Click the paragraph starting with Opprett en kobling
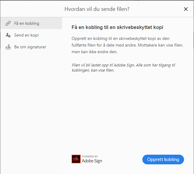Screen dimensions: 194x174 [127, 45]
